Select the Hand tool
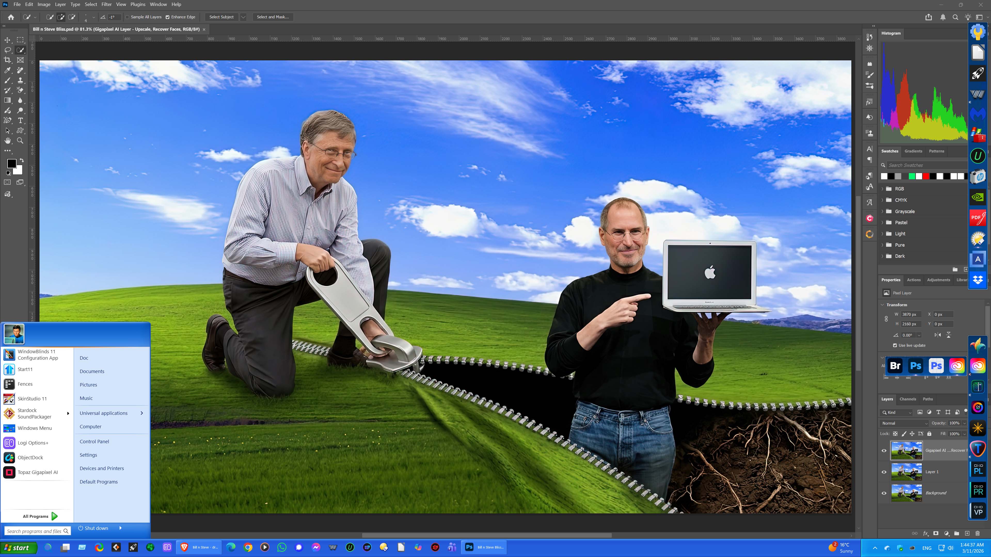 point(7,141)
